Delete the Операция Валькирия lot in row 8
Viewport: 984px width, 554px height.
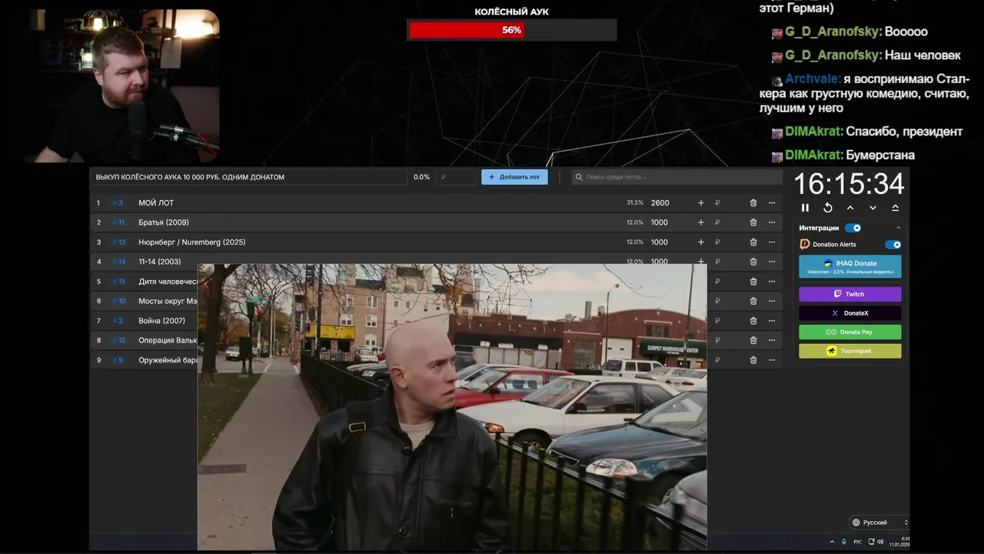coord(753,340)
